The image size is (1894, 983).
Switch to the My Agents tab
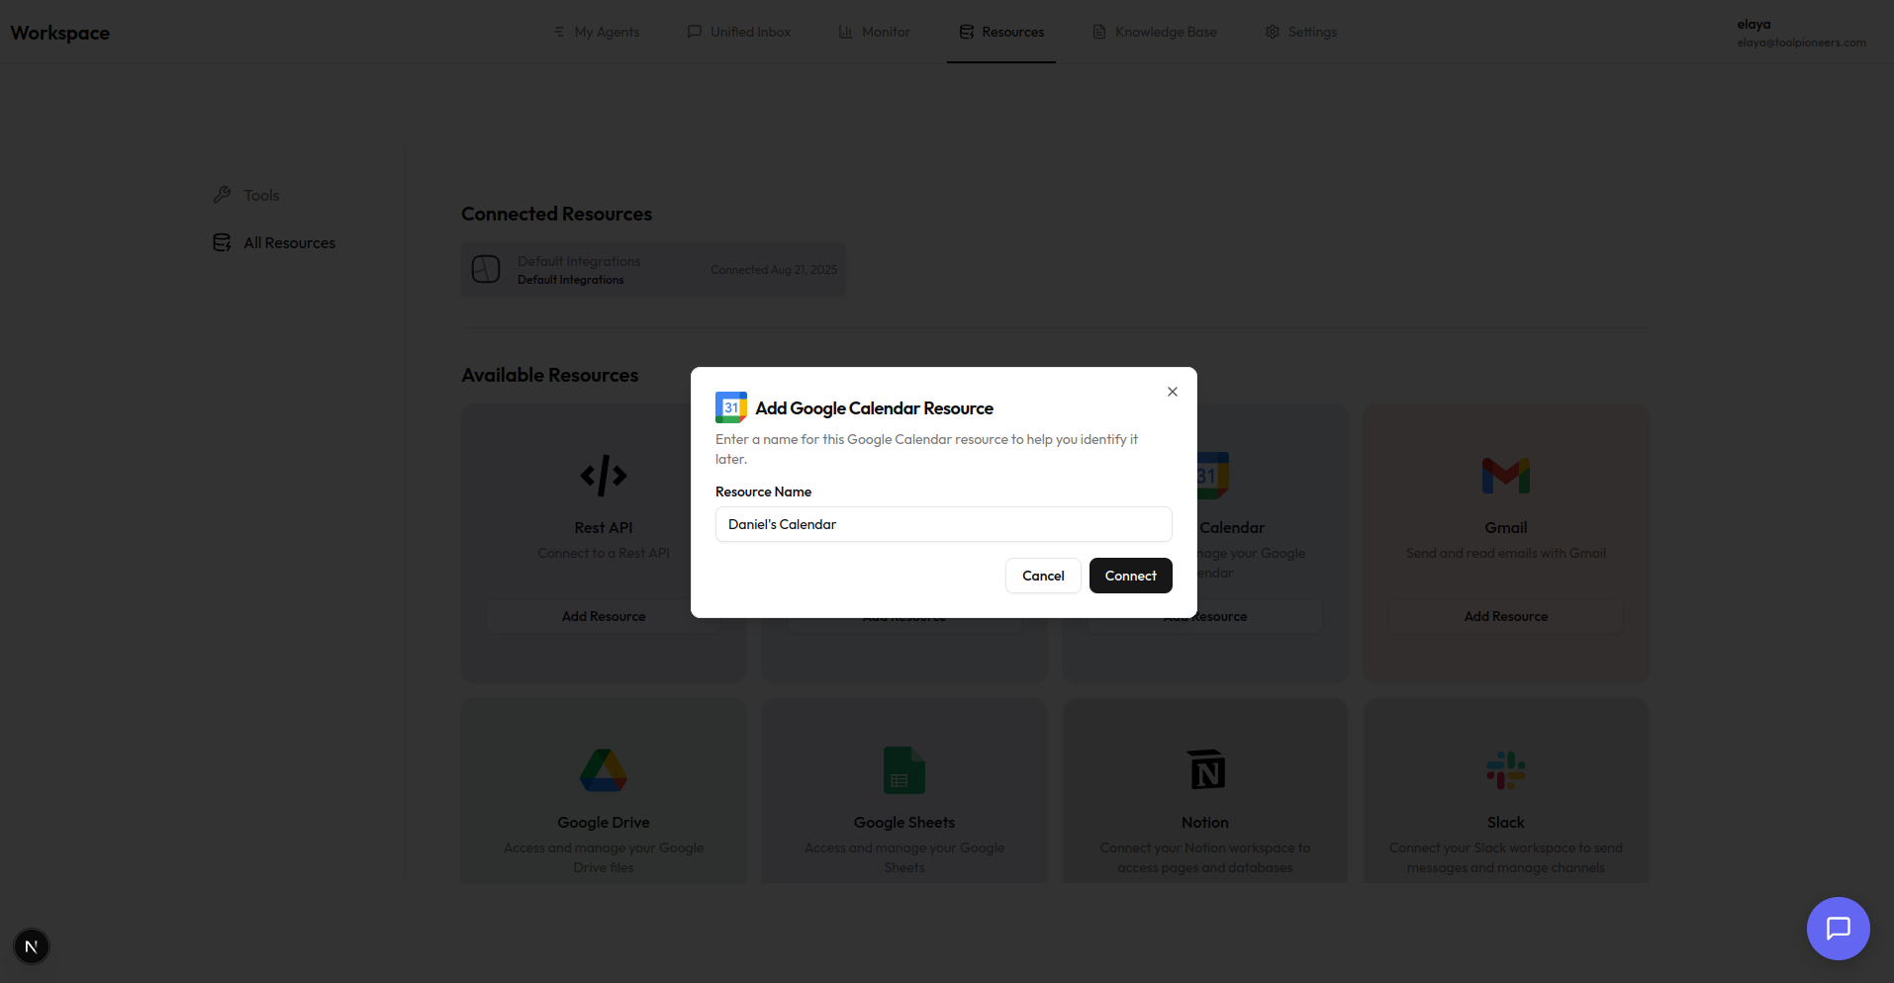(x=596, y=31)
